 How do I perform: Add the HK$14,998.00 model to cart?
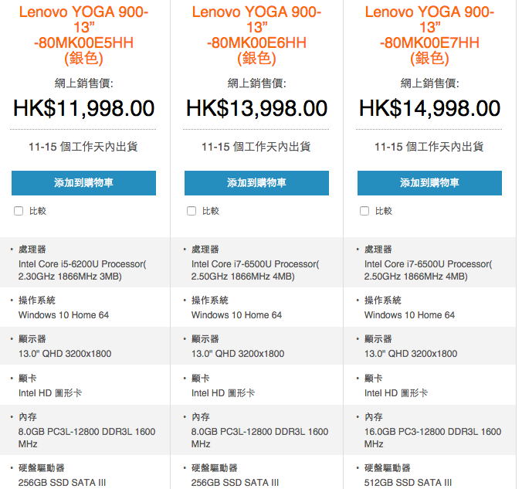(x=429, y=183)
